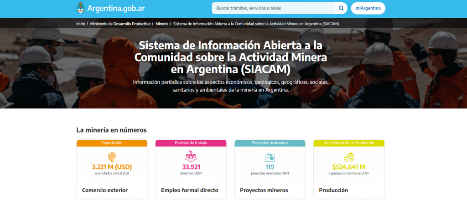Click the $524.641 M production value

[349, 167]
